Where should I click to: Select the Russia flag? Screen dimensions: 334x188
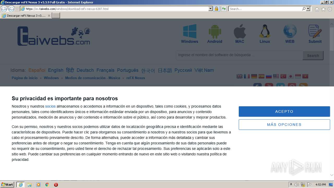[x=269, y=76]
